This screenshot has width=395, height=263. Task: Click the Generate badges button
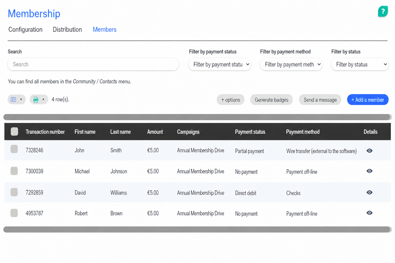[272, 100]
